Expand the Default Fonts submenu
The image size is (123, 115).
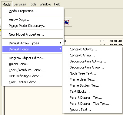click(32, 49)
